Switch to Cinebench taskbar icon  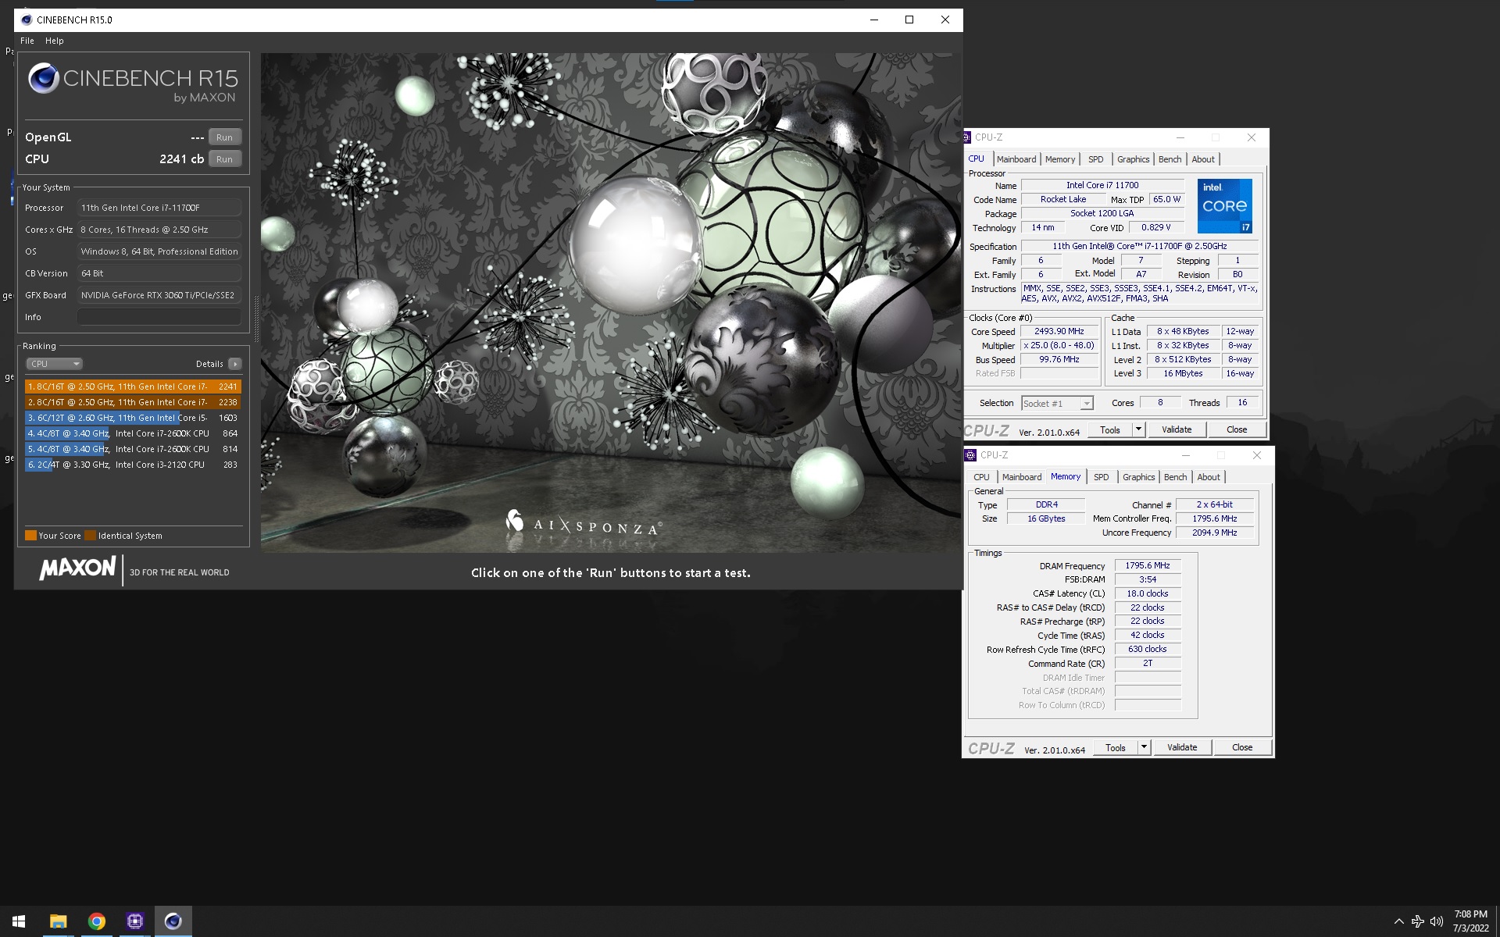173,921
